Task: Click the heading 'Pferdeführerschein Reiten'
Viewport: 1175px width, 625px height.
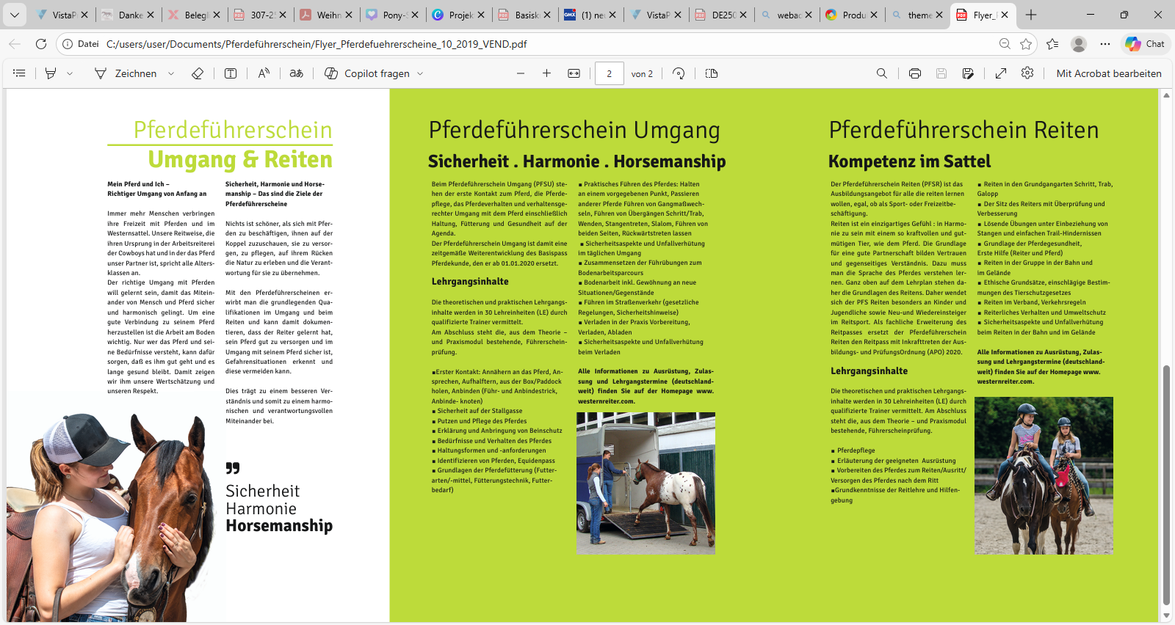Action: pyautogui.click(x=963, y=130)
